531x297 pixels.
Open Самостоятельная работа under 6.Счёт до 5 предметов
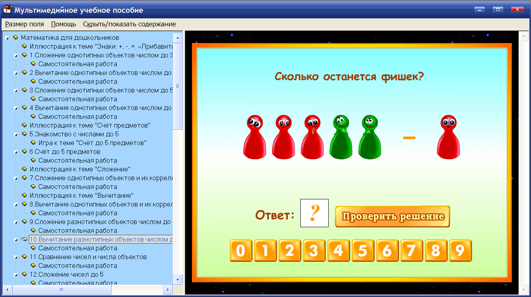pos(78,160)
